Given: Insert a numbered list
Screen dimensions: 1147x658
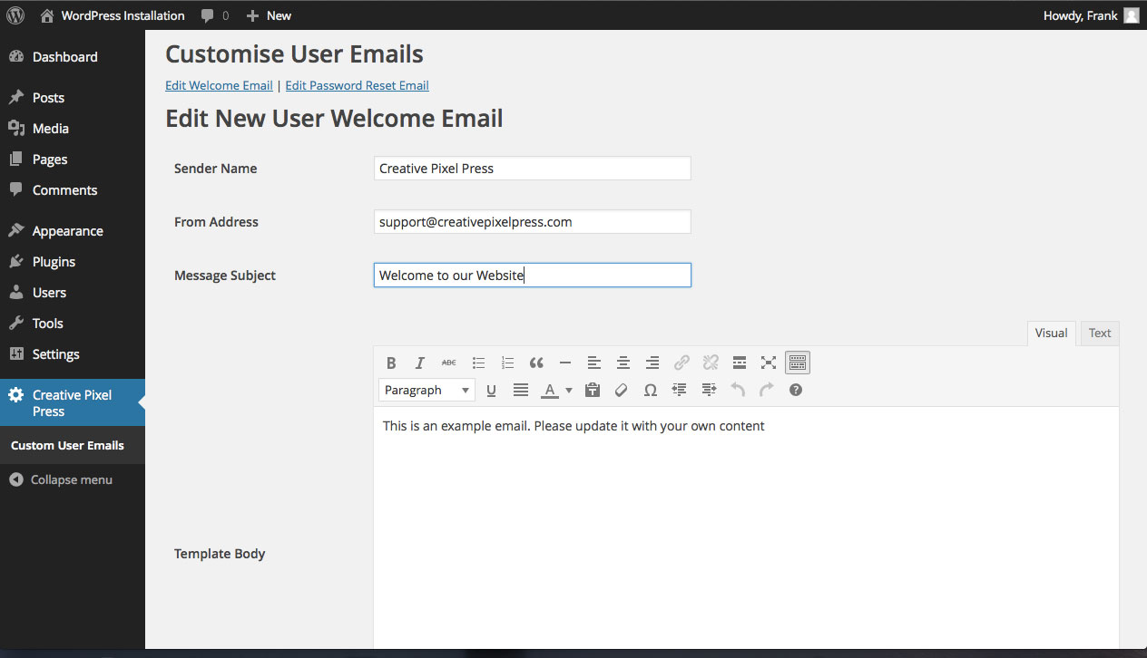Looking at the screenshot, I should 507,363.
